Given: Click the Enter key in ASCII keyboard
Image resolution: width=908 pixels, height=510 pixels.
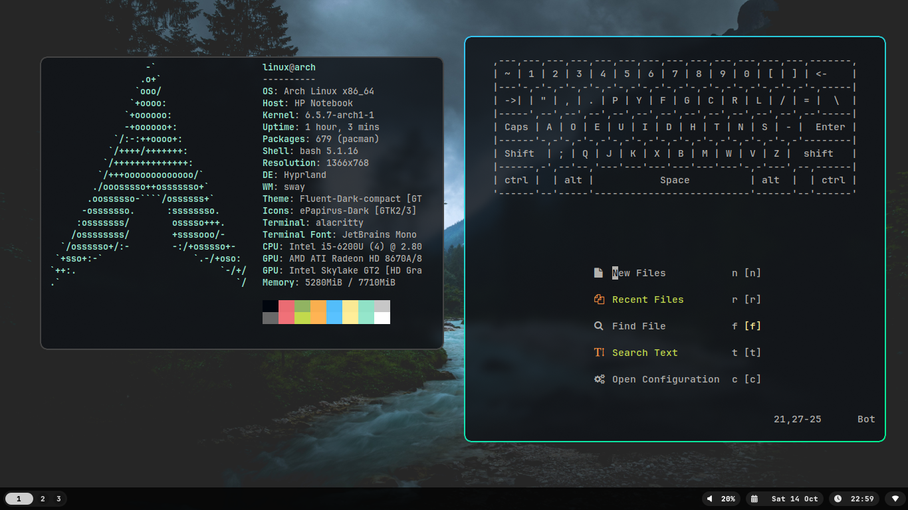Looking at the screenshot, I should point(830,127).
